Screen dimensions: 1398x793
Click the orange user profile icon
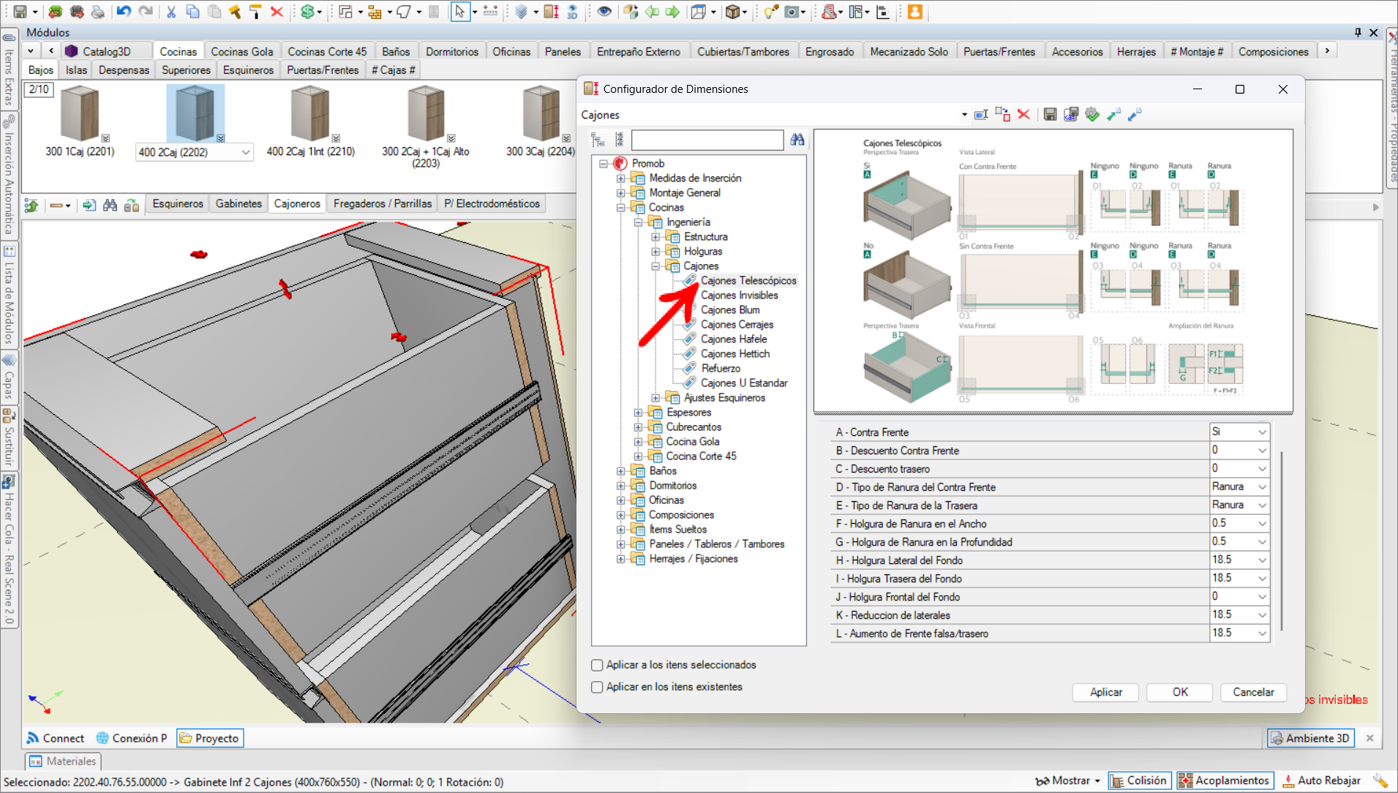click(914, 12)
